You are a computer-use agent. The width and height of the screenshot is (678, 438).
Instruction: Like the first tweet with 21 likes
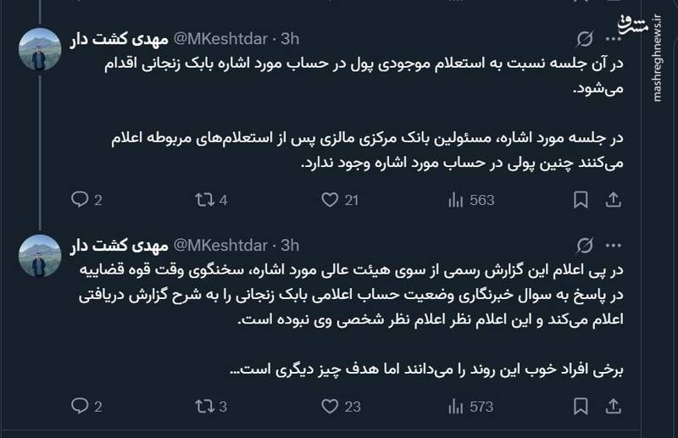[331, 200]
